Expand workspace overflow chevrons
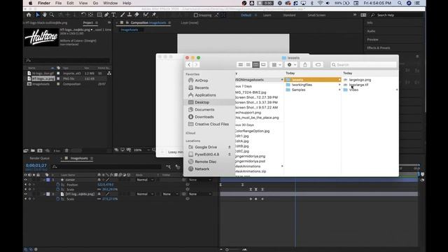This screenshot has height=252, width=448. tap(355, 15)
